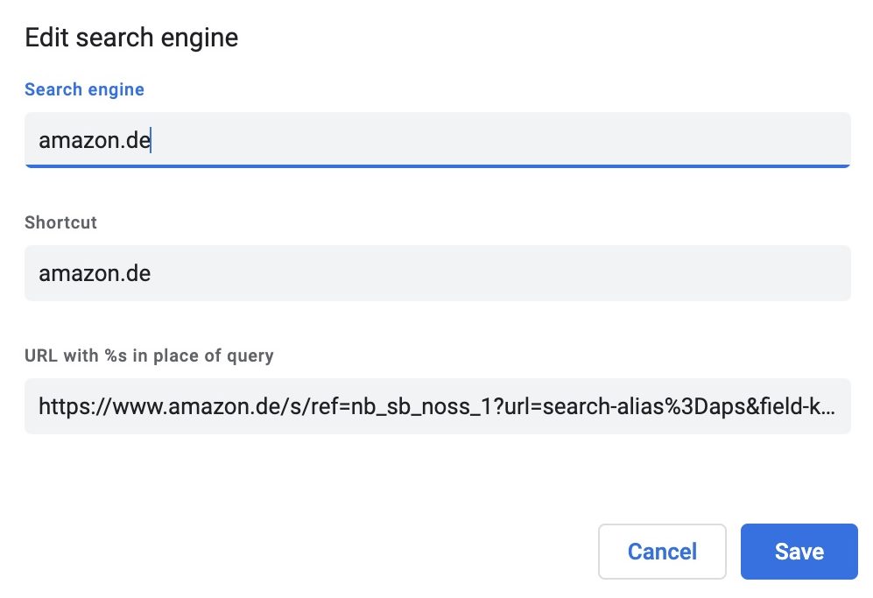873x598 pixels.
Task: Click the "Edit search engine" dialog title
Action: click(x=131, y=38)
